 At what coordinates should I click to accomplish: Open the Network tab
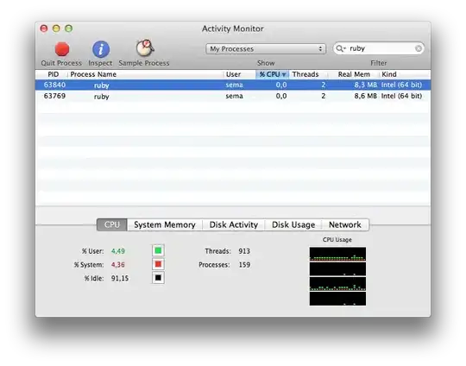point(345,224)
